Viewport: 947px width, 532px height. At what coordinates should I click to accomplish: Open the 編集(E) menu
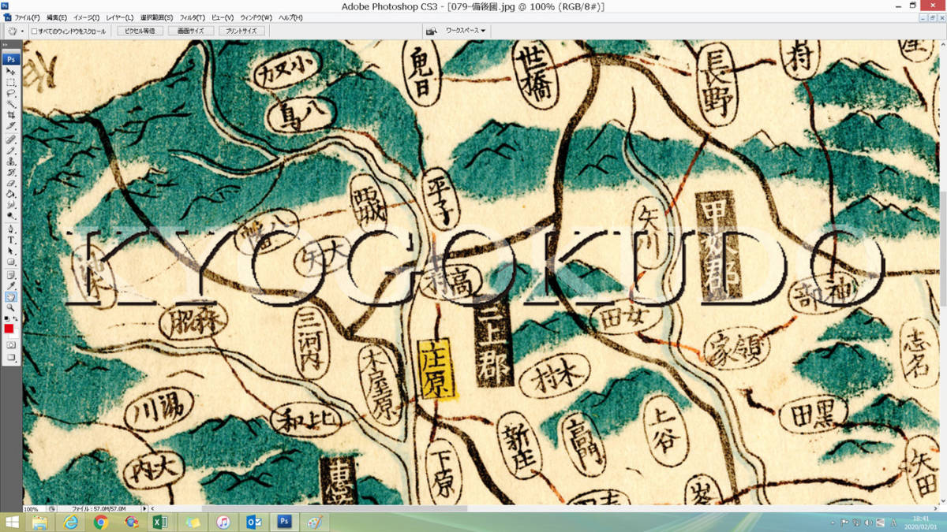(56, 17)
